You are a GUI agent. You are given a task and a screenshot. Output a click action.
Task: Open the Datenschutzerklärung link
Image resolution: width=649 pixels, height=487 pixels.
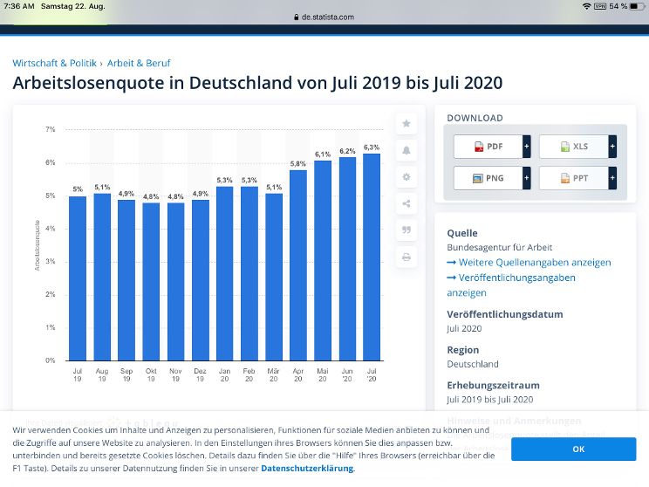pyautogui.click(x=307, y=469)
